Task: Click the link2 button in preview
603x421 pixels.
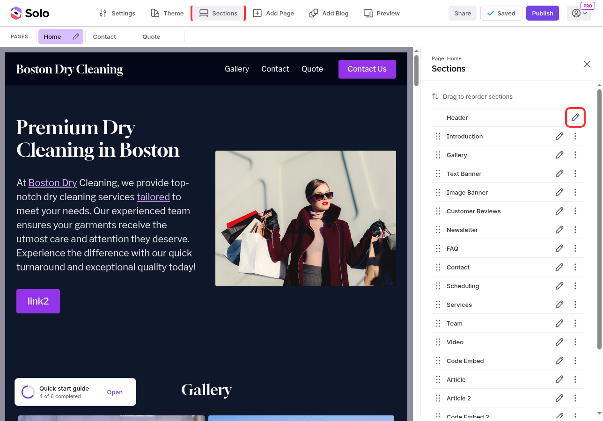Action: (x=38, y=301)
